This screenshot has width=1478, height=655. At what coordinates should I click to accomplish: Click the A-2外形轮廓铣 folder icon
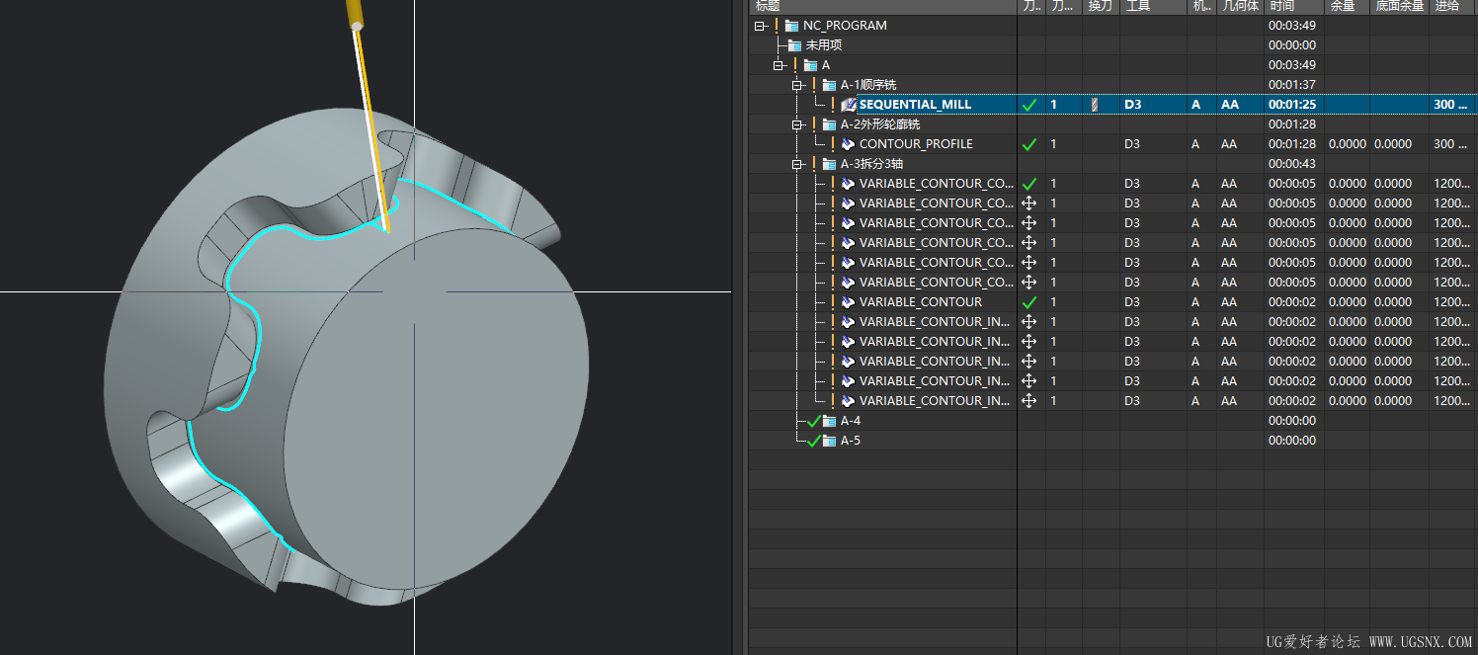(830, 124)
